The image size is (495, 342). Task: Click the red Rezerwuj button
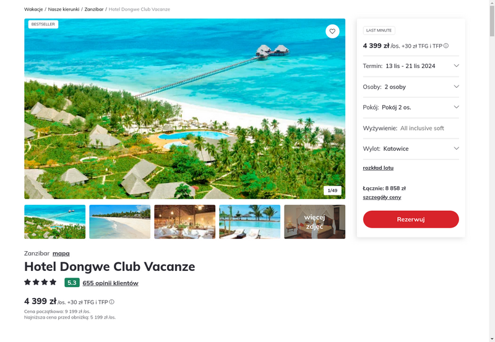411,220
